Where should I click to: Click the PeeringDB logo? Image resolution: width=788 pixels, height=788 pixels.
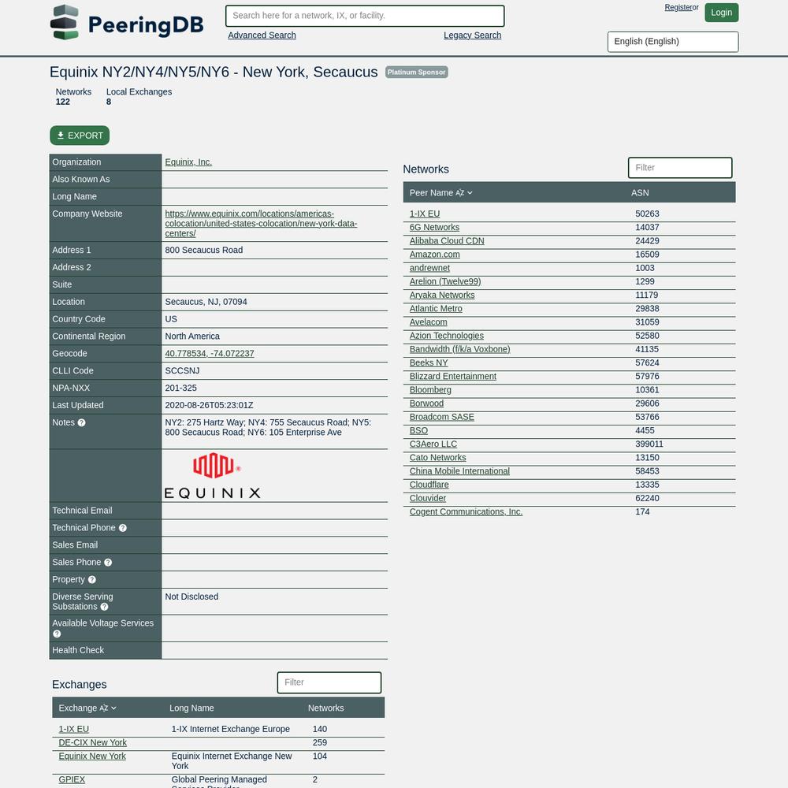click(x=127, y=23)
